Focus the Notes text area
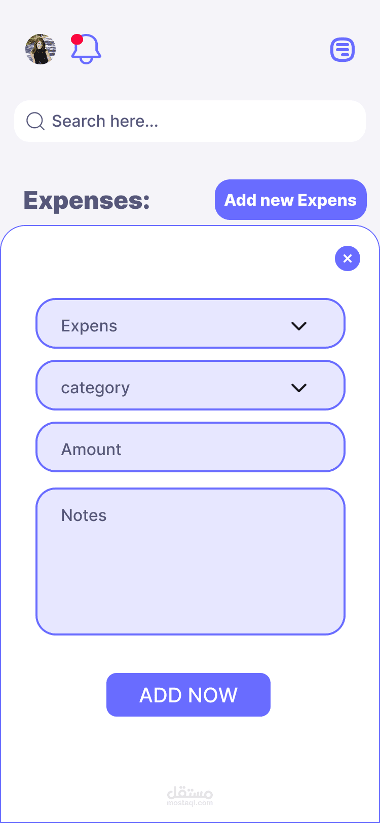Image resolution: width=380 pixels, height=823 pixels. pyautogui.click(x=191, y=562)
